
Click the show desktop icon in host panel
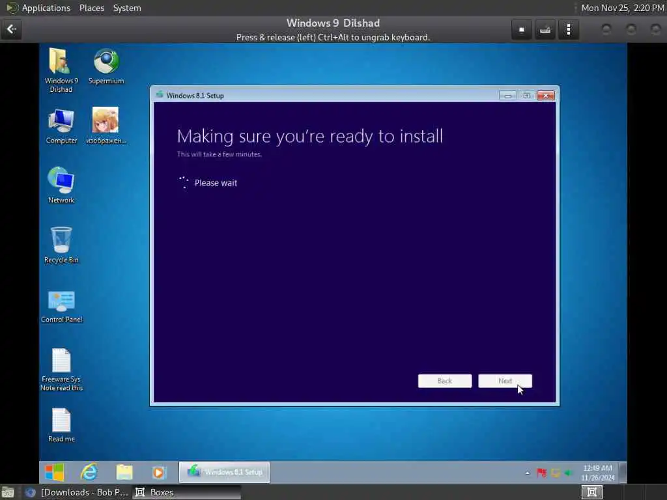tap(7, 492)
